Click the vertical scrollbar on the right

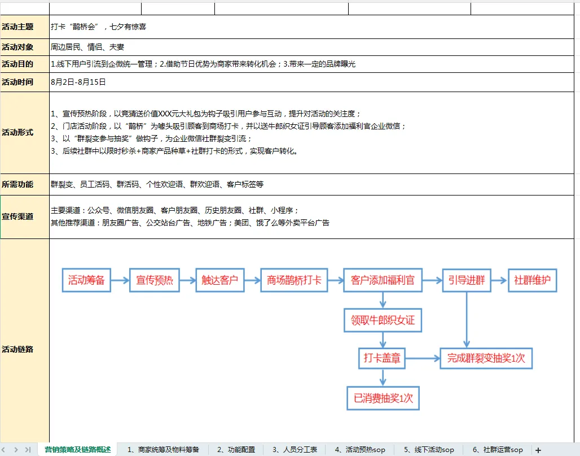(x=577, y=226)
